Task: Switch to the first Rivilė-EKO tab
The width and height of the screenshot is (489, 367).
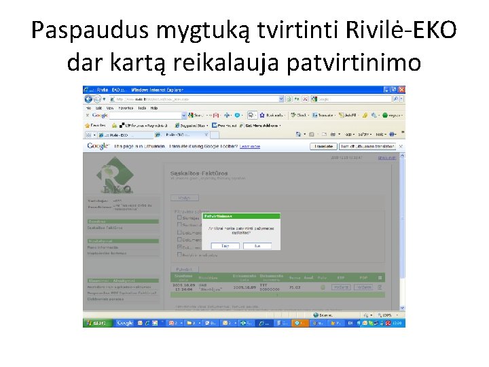Action: pyautogui.click(x=125, y=135)
